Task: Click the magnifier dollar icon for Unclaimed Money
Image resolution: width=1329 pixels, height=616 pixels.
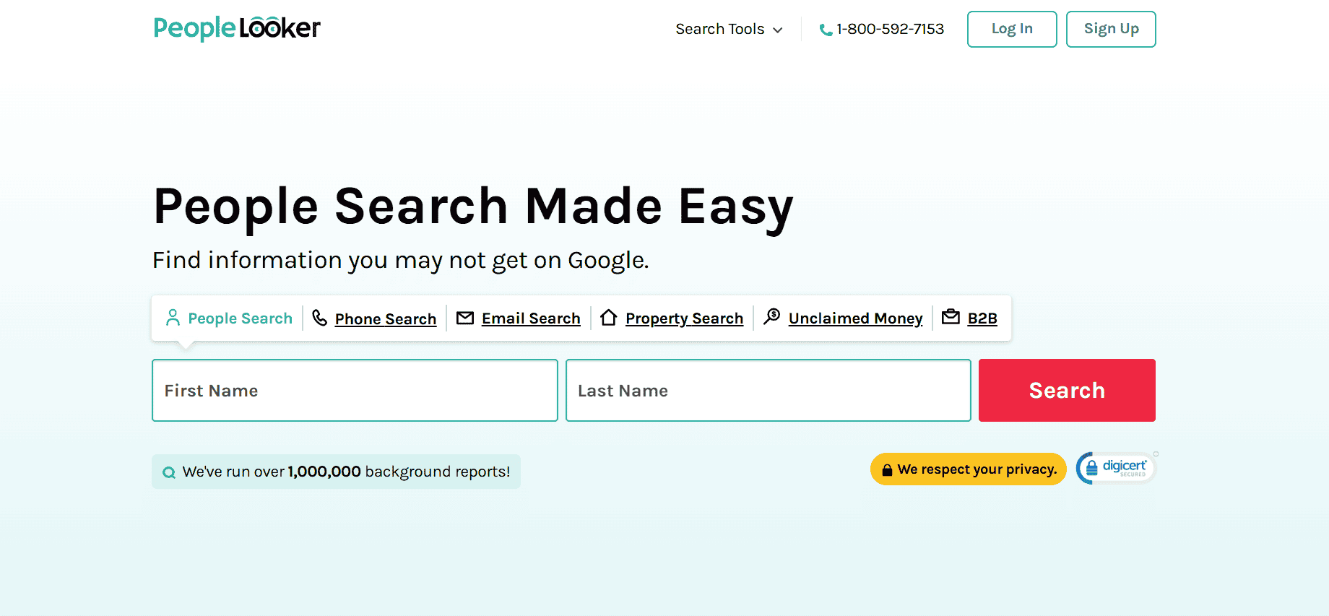Action: [772, 317]
